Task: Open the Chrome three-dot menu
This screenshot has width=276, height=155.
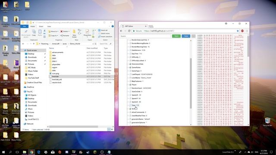Action: (247, 31)
